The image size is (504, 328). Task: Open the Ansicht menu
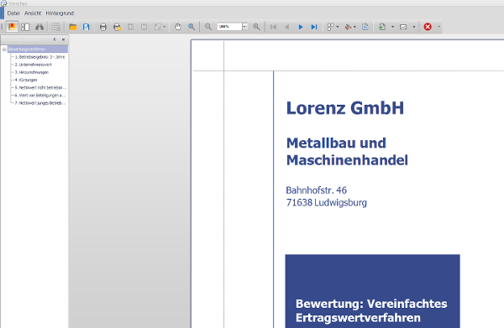(x=33, y=13)
